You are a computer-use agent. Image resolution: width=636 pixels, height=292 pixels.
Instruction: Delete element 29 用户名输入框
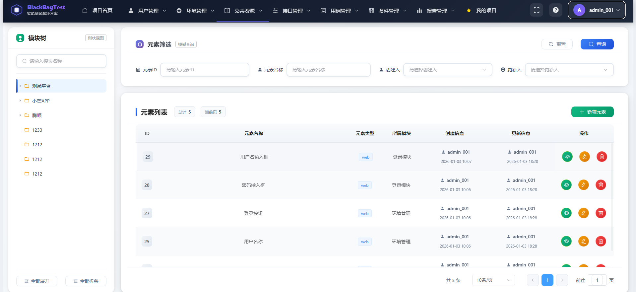click(602, 157)
